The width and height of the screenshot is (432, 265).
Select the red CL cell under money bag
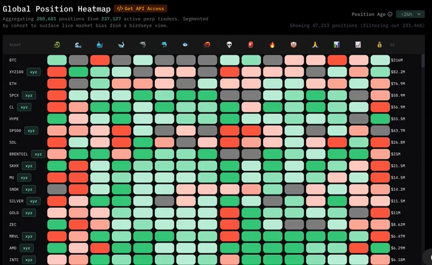(x=380, y=107)
